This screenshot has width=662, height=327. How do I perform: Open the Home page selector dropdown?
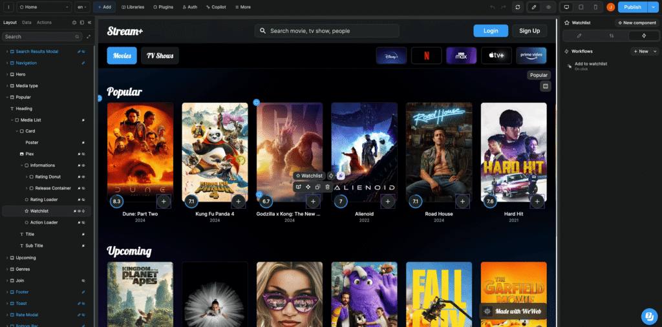(x=45, y=7)
